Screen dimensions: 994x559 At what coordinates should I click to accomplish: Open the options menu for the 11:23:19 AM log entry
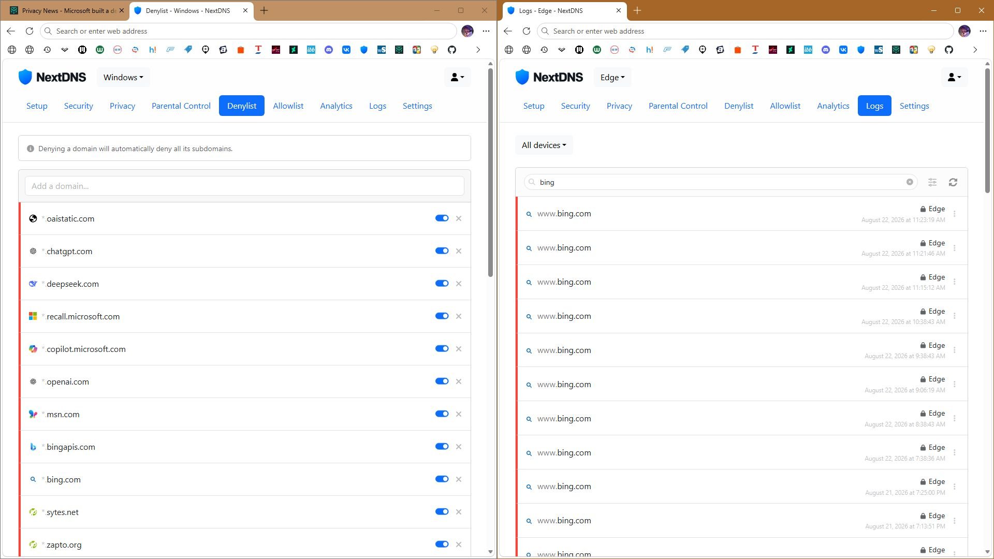(x=955, y=214)
